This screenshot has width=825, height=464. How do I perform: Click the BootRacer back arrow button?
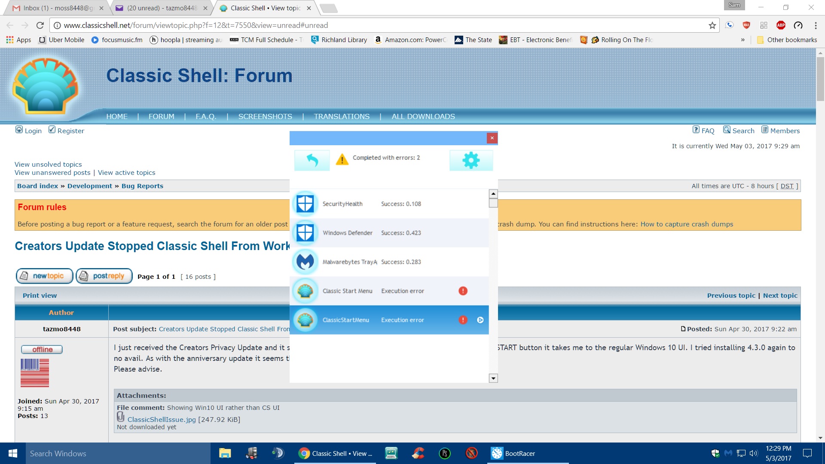[x=312, y=160]
